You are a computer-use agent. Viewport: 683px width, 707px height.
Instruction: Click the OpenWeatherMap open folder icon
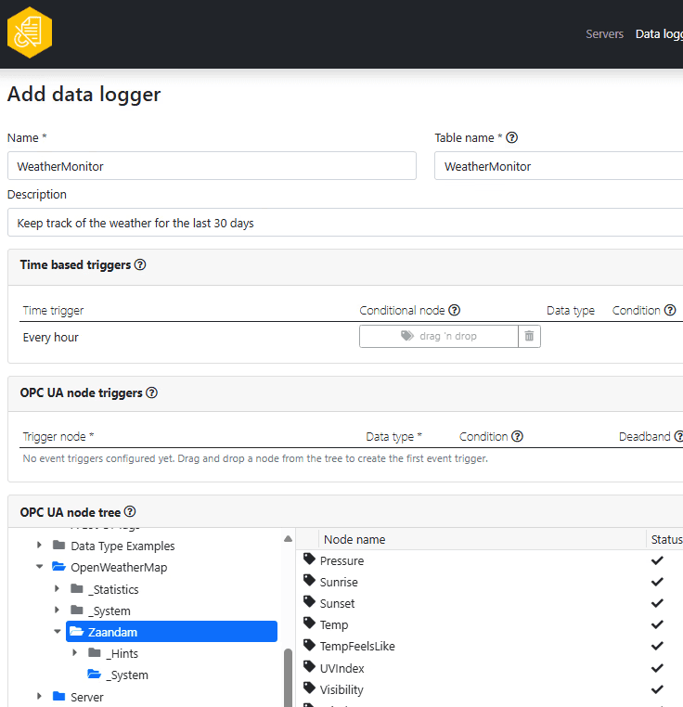click(58, 566)
